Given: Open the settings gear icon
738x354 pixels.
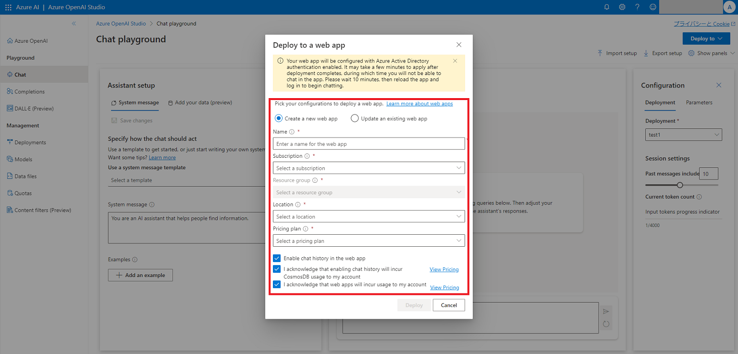Looking at the screenshot, I should pyautogui.click(x=622, y=7).
